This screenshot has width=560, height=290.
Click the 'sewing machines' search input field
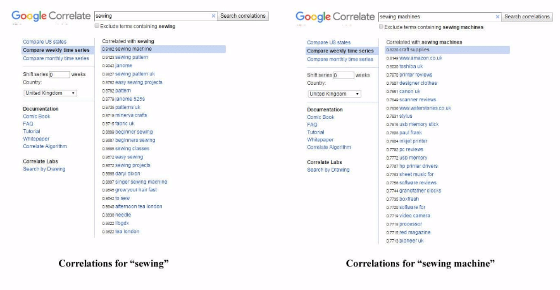coord(437,16)
